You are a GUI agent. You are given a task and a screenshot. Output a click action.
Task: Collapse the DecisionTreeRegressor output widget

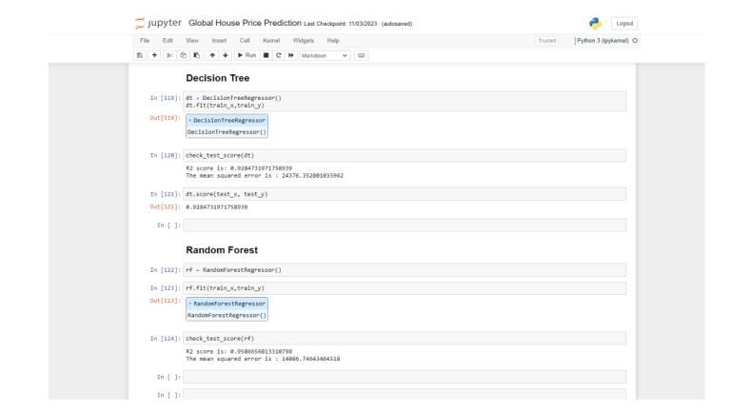click(x=189, y=121)
